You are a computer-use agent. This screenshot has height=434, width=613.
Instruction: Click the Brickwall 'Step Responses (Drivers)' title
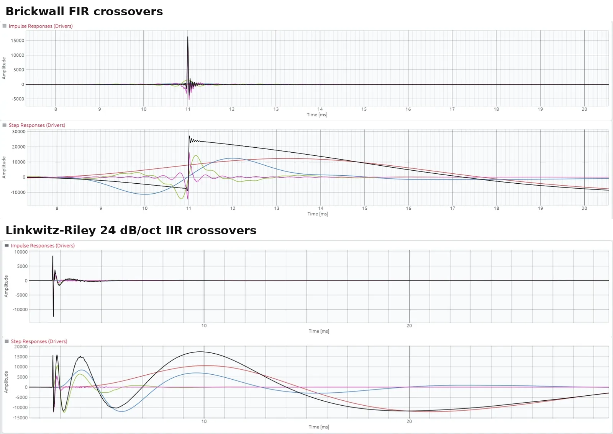tap(37, 125)
